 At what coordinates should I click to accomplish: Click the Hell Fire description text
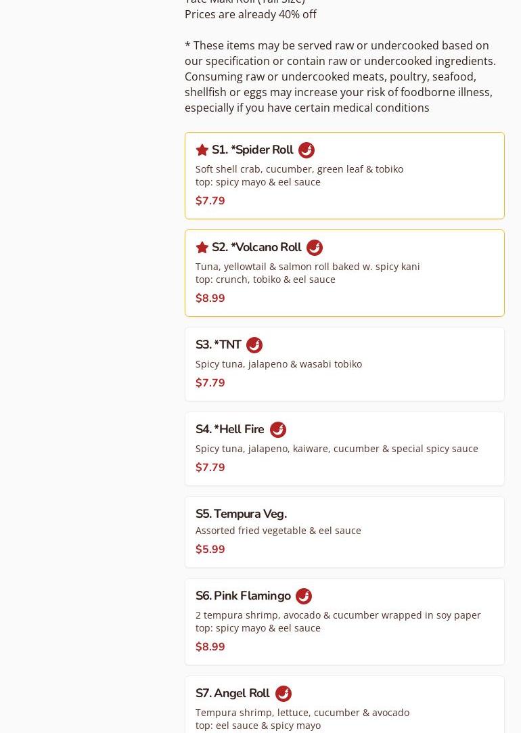click(336, 448)
